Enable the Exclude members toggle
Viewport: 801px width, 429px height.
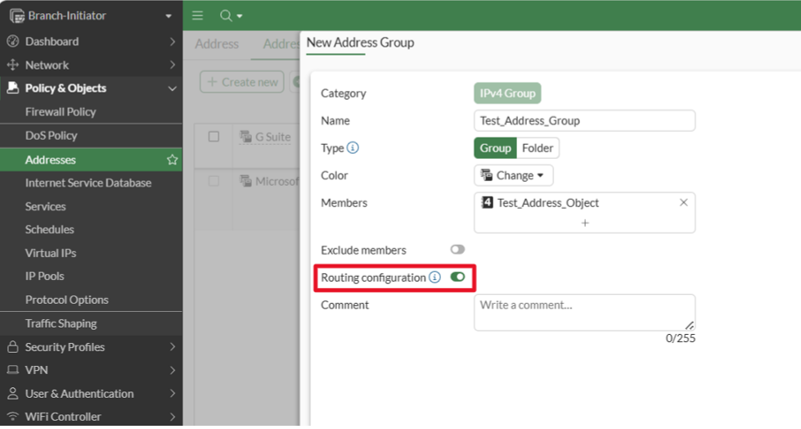(x=457, y=250)
